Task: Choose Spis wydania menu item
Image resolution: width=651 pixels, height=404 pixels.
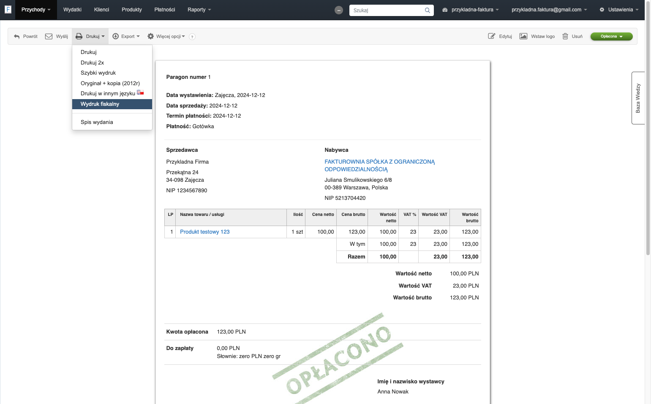Action: tap(112, 122)
